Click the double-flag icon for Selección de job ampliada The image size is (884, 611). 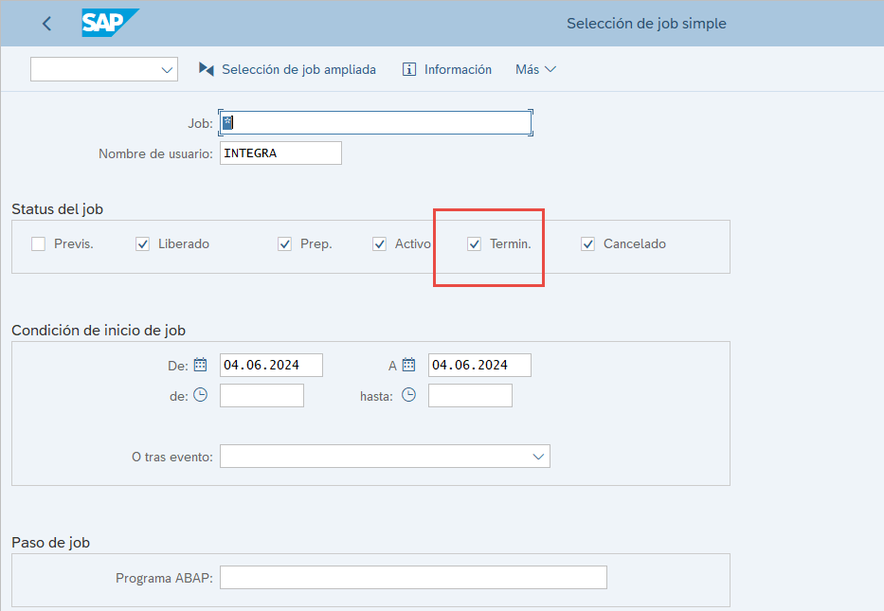205,68
